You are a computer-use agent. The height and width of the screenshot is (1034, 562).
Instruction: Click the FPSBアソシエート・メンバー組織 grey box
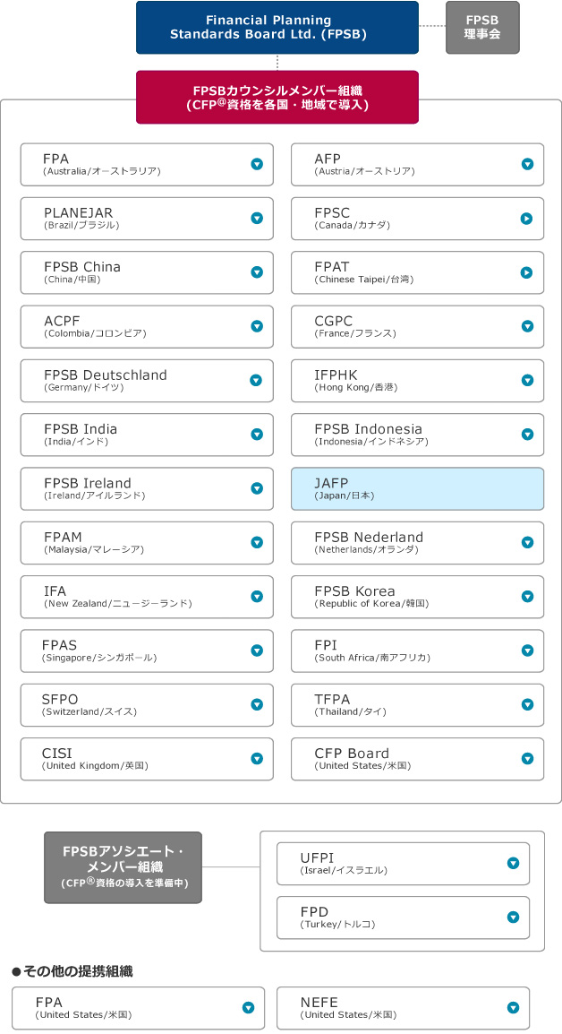point(123,866)
